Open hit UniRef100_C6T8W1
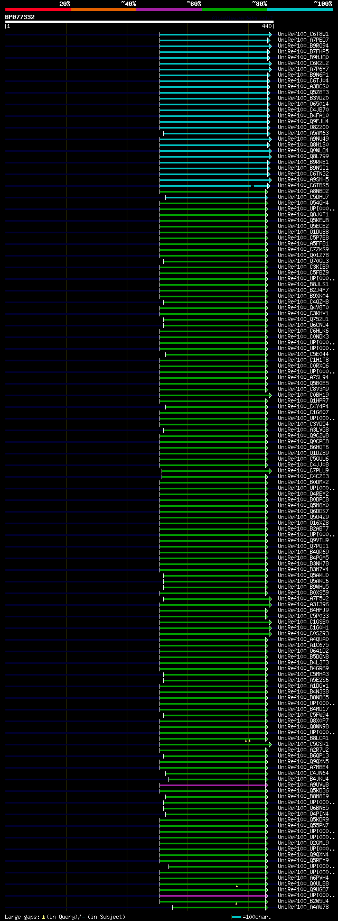 click(303, 34)
